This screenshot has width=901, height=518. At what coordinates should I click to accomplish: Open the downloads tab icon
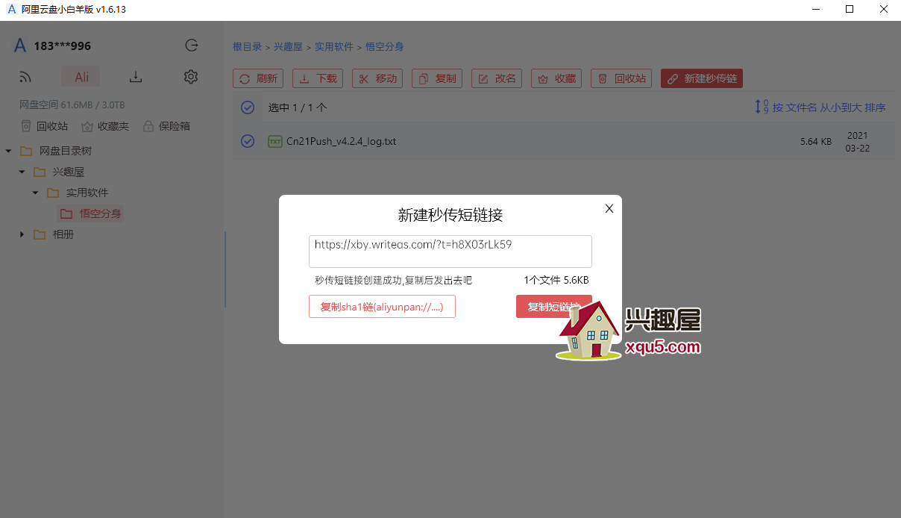(136, 77)
